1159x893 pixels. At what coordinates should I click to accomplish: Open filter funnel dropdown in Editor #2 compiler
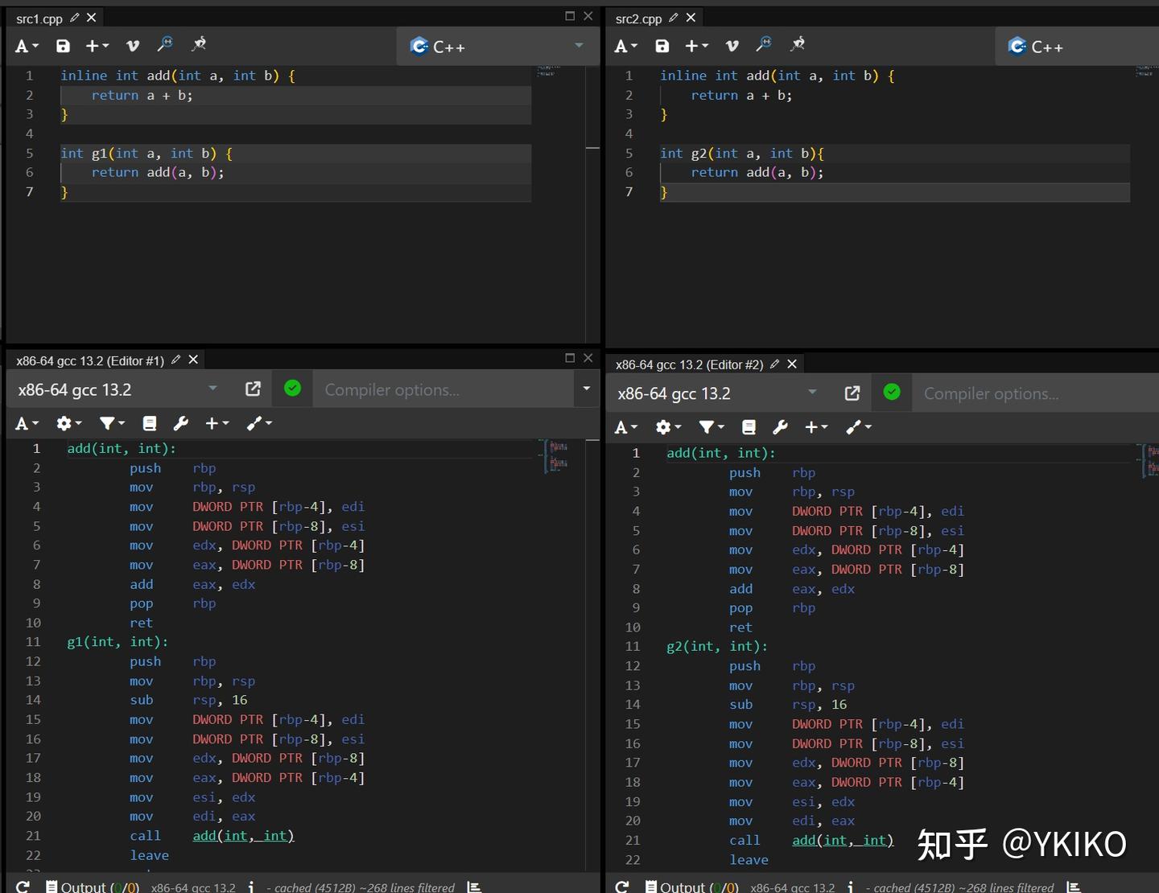click(x=711, y=427)
